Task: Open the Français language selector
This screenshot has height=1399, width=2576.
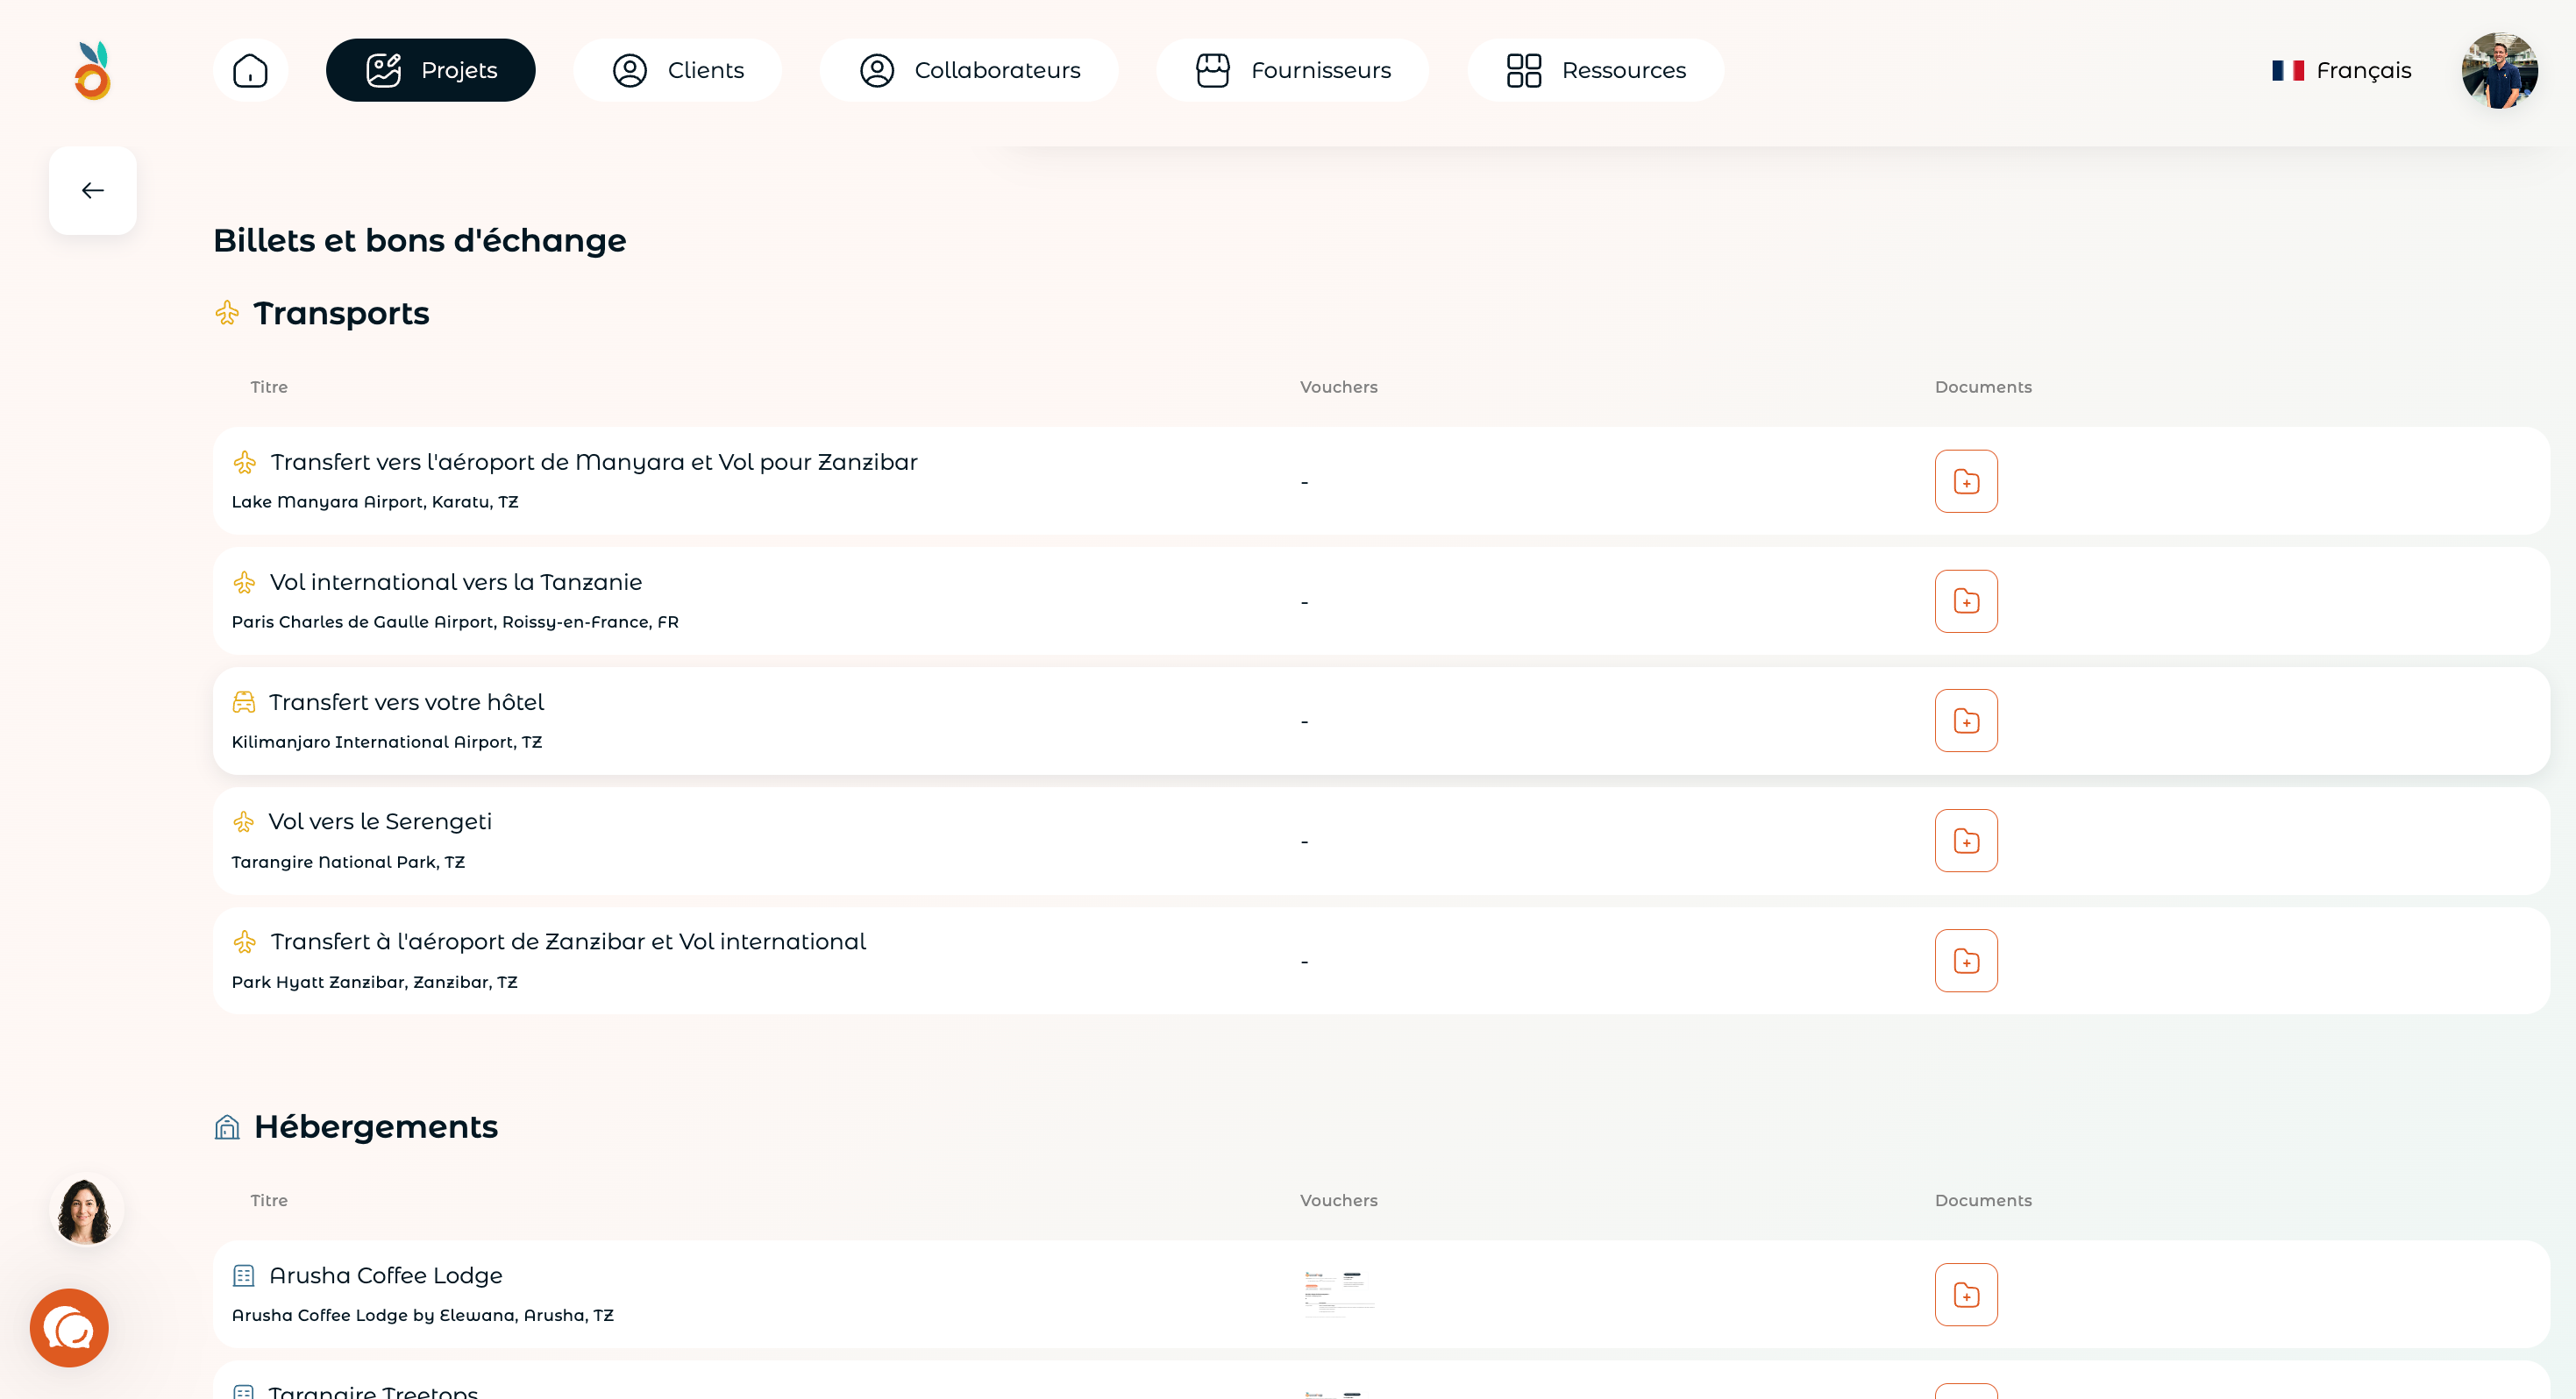Action: pos(2341,70)
